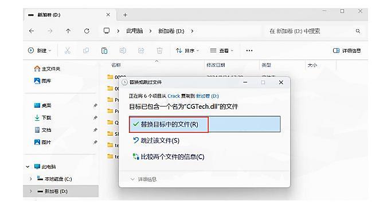Click the Share icon in the toolbar
Screen dimensions: 391x209
coord(141,50)
